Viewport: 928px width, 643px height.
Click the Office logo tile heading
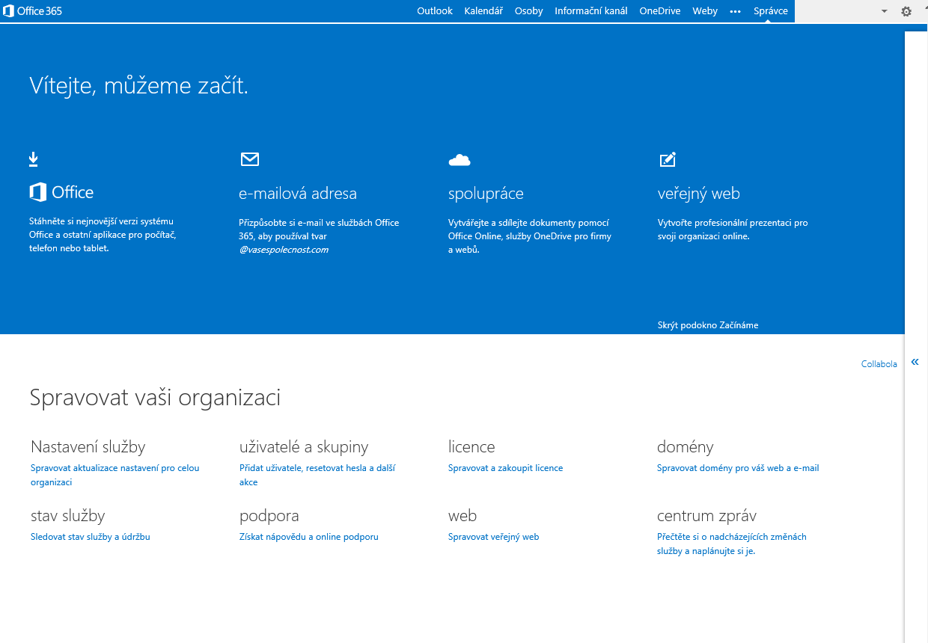click(61, 192)
